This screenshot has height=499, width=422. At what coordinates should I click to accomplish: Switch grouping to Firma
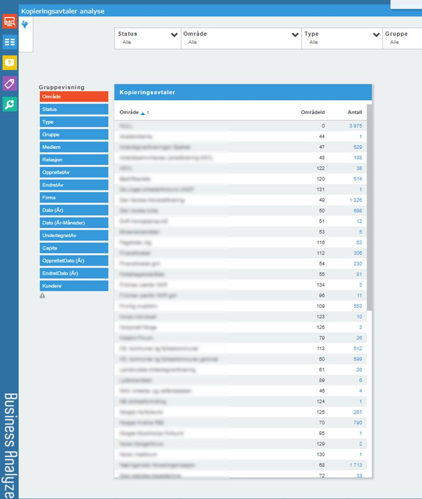[74, 198]
